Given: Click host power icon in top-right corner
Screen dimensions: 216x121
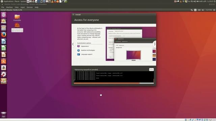Looking at the screenshot, I should [x=215, y=1].
